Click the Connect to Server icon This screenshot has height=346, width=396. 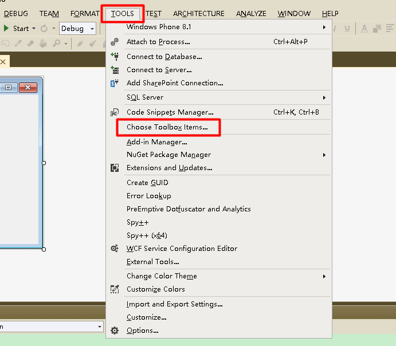click(115, 70)
